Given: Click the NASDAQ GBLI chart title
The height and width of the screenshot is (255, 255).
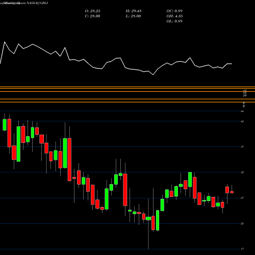Looking at the screenshot, I should tap(37, 3).
